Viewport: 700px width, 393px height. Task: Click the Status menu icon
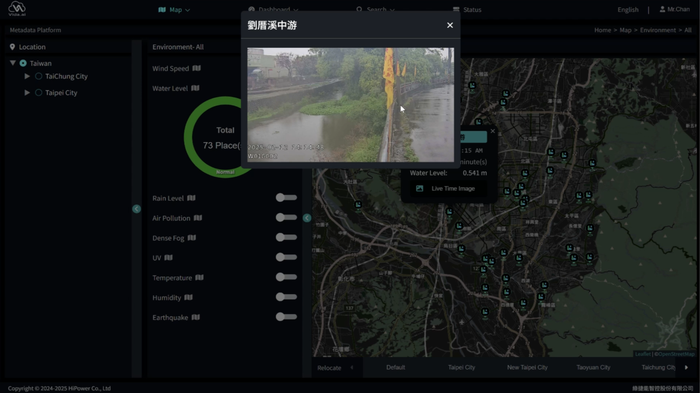(x=456, y=9)
